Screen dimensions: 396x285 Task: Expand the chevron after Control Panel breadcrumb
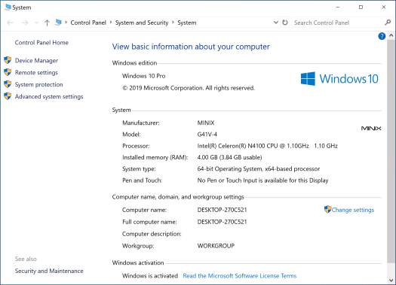click(111, 23)
